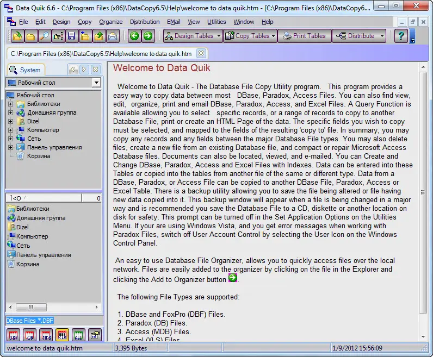Select Компьютер in the lower file list
Image resolution: width=433 pixels, height=357 pixels.
(x=32, y=236)
